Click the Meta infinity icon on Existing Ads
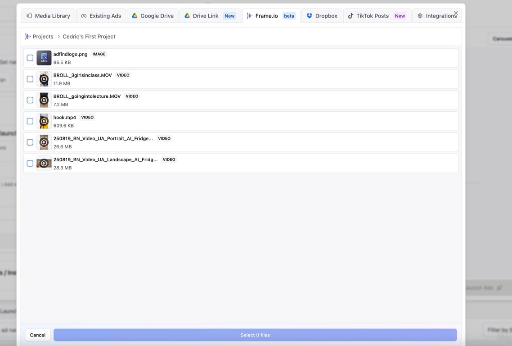The width and height of the screenshot is (512, 346). pos(84,16)
